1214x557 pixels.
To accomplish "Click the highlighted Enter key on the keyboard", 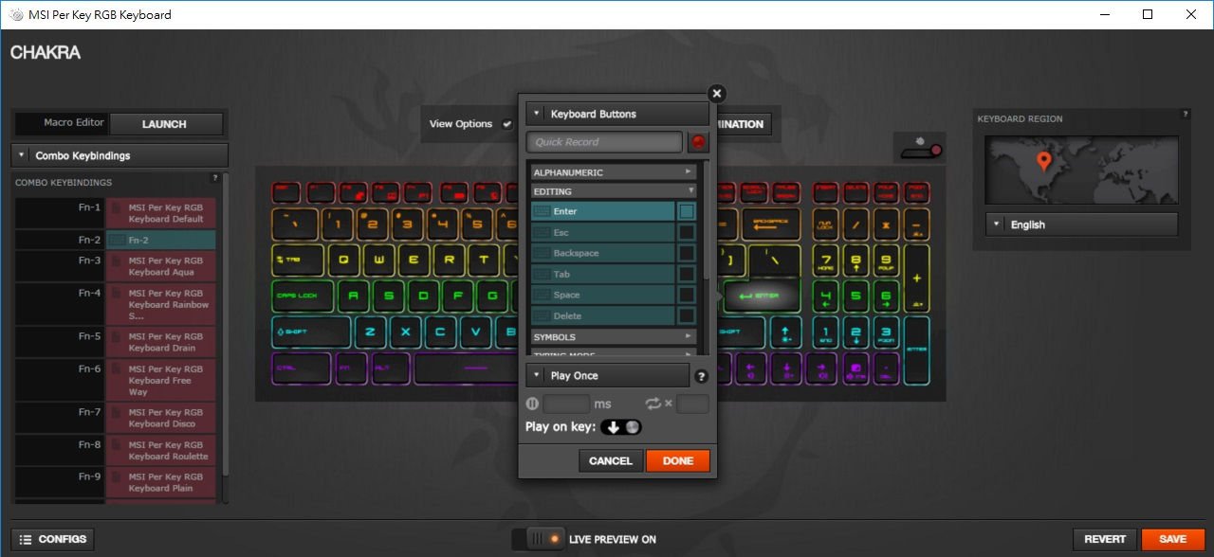I will 763,296.
